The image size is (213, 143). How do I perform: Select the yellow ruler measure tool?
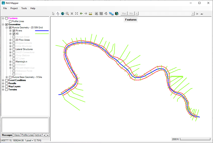(91, 14)
